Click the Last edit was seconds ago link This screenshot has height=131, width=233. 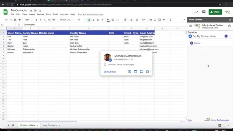[x=91, y=15]
